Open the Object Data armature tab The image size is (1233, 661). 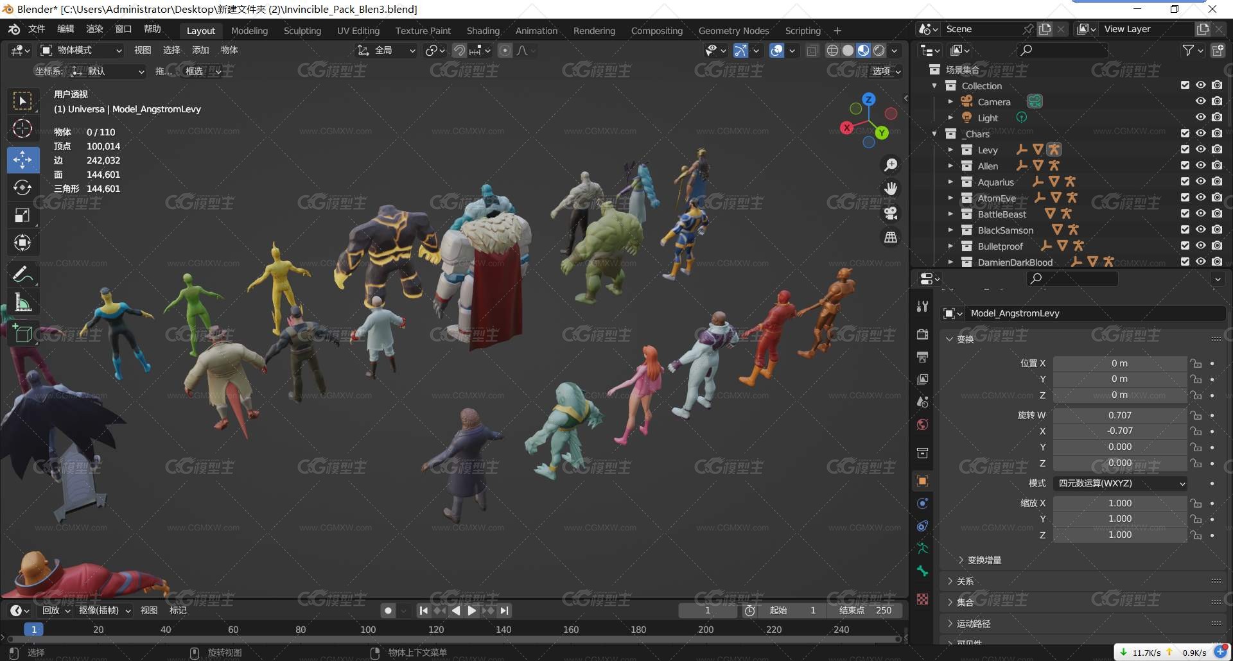coord(922,548)
